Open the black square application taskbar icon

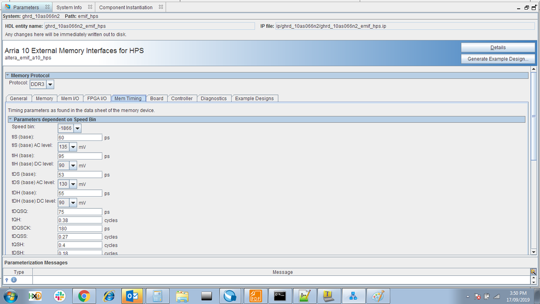coord(206,296)
